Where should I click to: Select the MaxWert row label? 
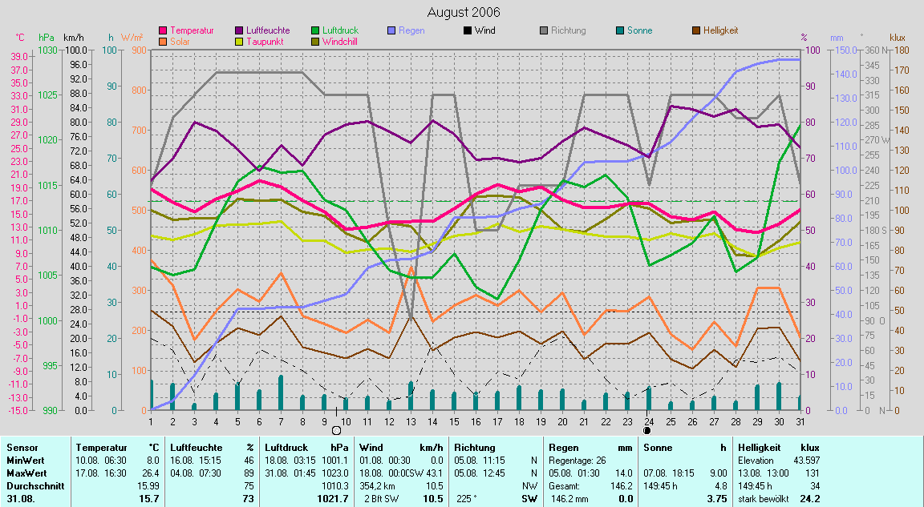click(x=25, y=473)
